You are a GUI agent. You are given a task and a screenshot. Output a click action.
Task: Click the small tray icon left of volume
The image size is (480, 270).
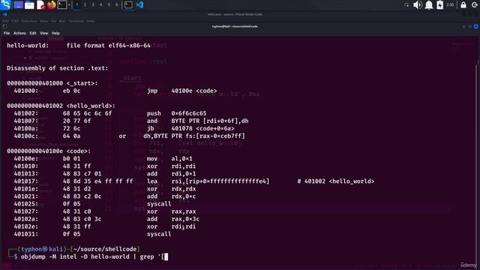[406, 5]
